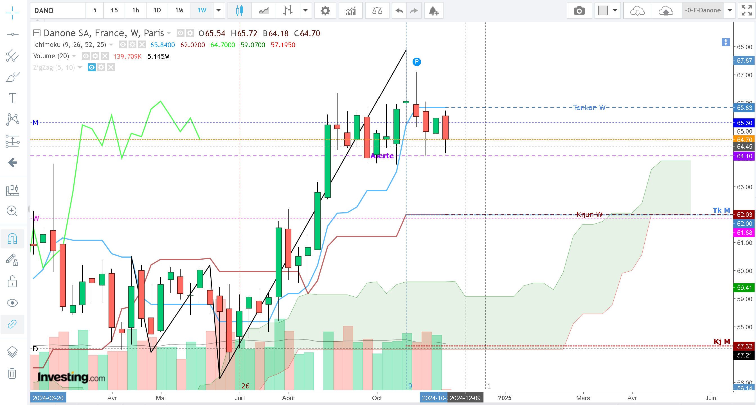Select the crosshair cursor tool
756x405 pixels.
coord(12,13)
